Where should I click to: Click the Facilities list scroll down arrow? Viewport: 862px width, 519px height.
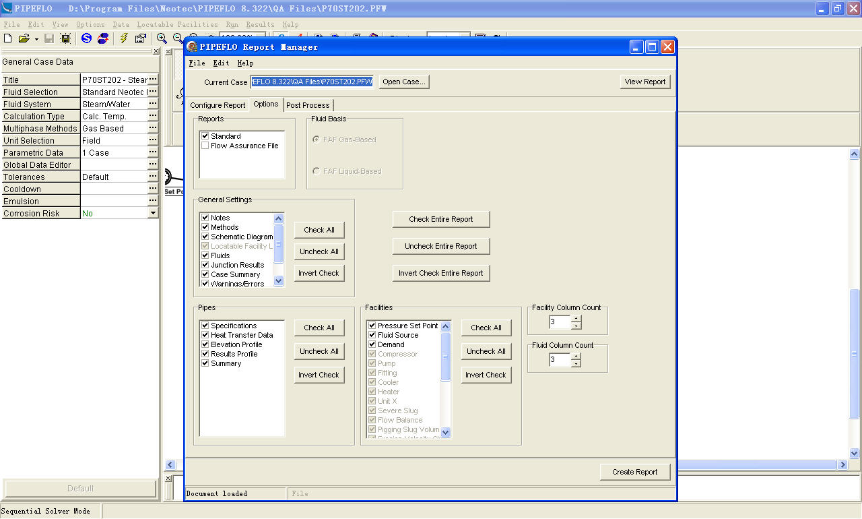click(x=445, y=432)
